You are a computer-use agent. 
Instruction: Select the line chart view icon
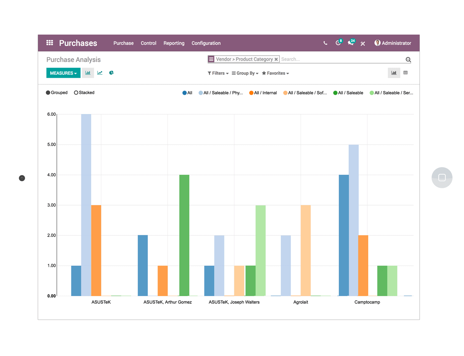[x=100, y=72]
